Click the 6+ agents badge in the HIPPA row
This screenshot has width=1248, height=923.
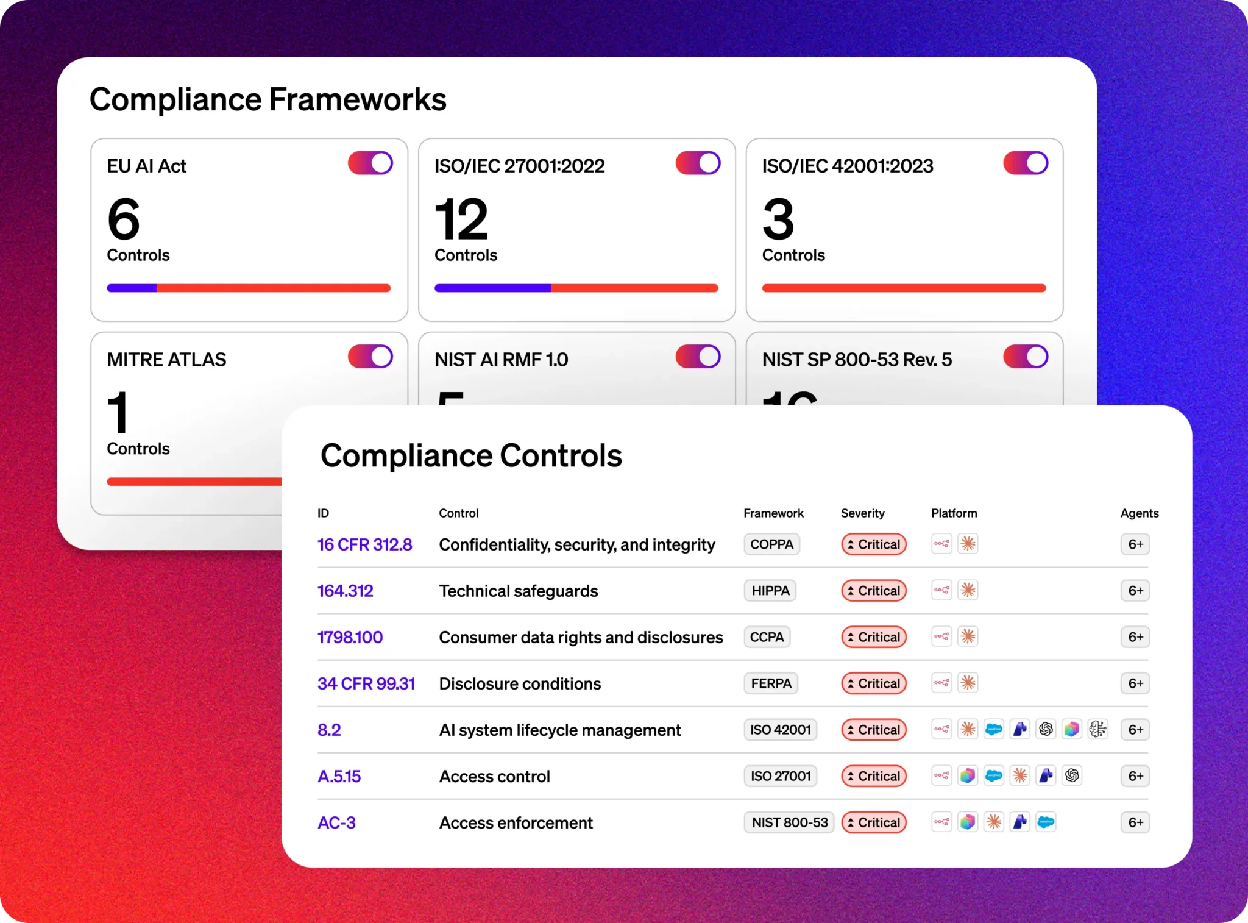(1135, 591)
